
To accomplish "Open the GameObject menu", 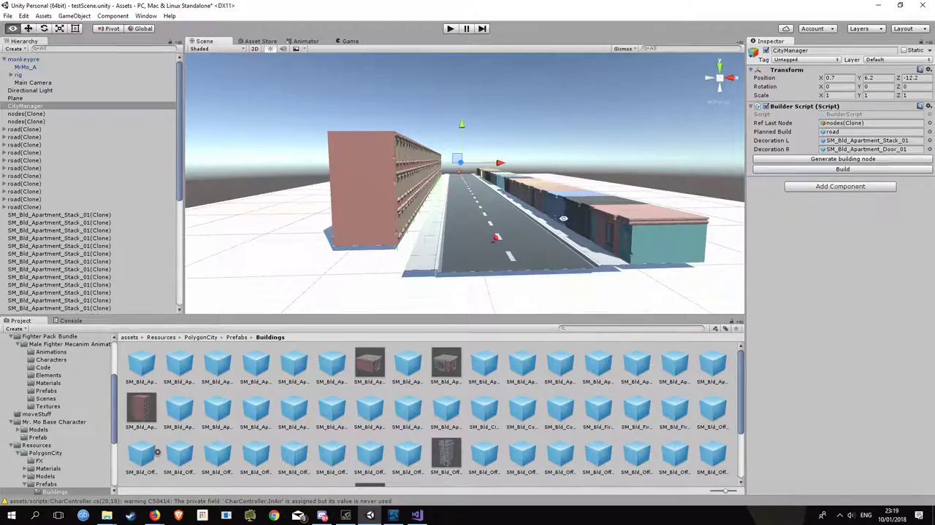I will (x=74, y=16).
